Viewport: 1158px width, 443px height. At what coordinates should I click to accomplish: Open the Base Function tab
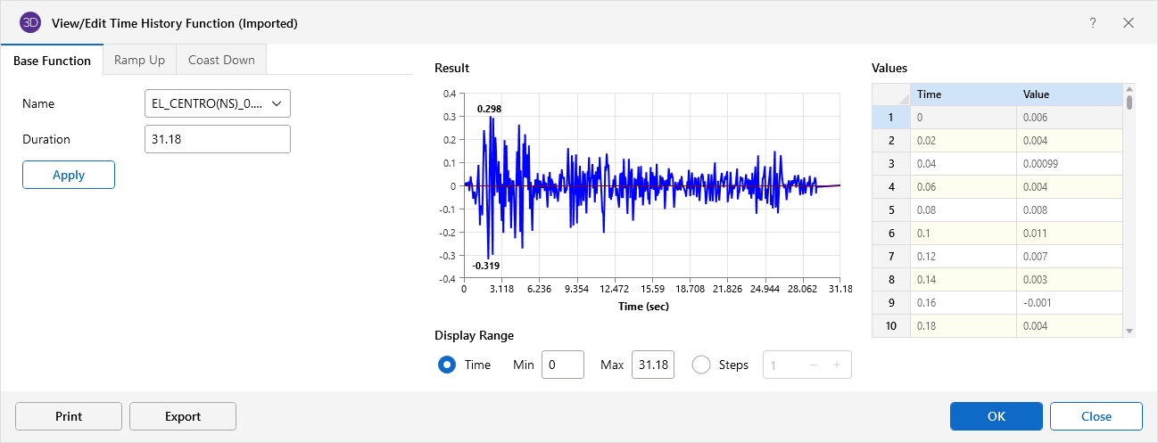[x=52, y=61]
